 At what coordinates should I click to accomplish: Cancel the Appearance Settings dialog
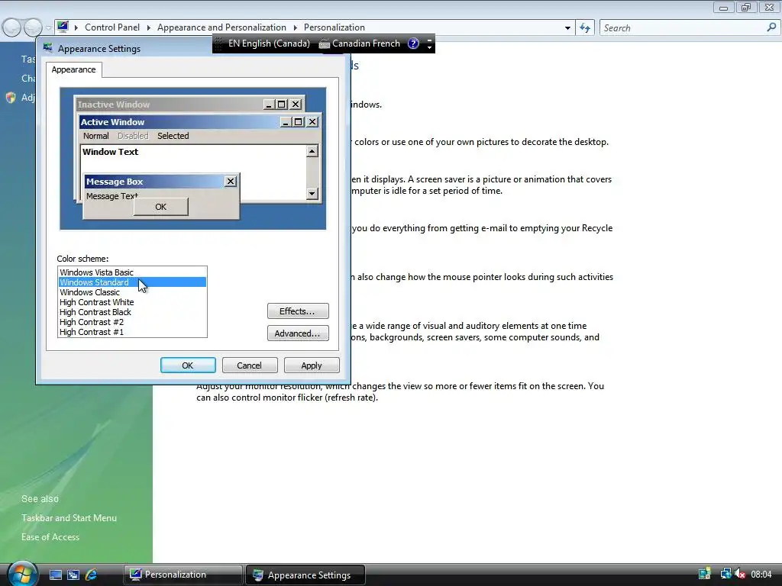click(x=250, y=365)
